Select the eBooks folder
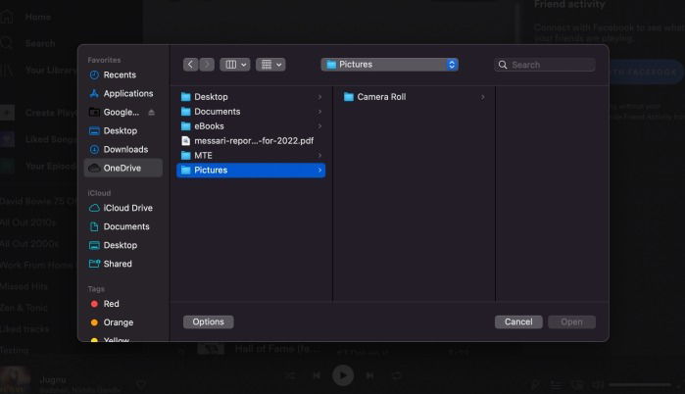Viewport: 685px width, 394px height. click(251, 126)
